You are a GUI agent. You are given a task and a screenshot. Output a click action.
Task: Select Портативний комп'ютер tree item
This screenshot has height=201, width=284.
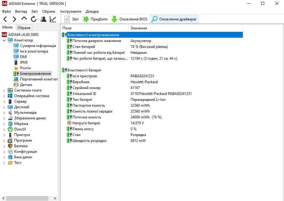coord(36,79)
